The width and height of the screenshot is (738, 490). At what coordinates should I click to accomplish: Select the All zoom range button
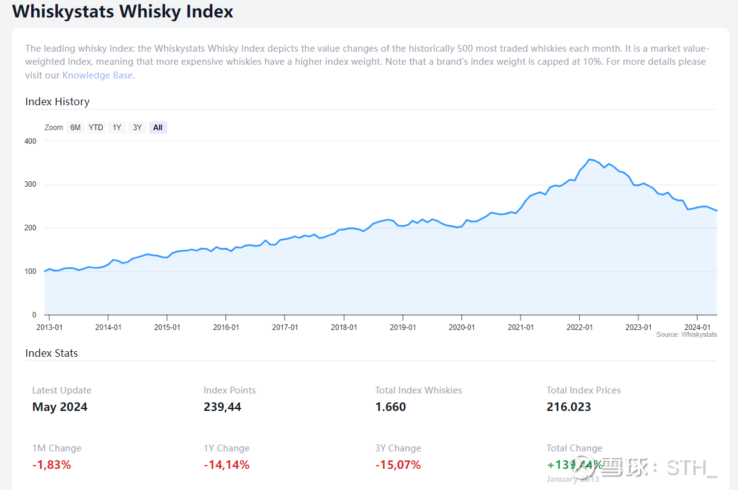click(x=158, y=128)
